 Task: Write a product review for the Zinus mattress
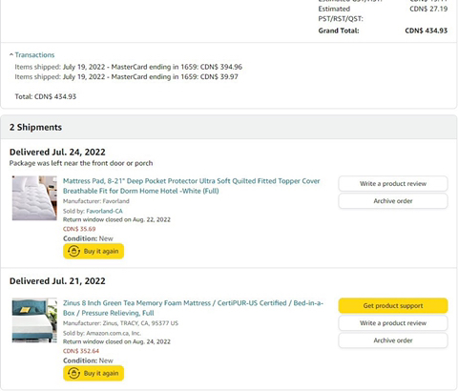(393, 323)
